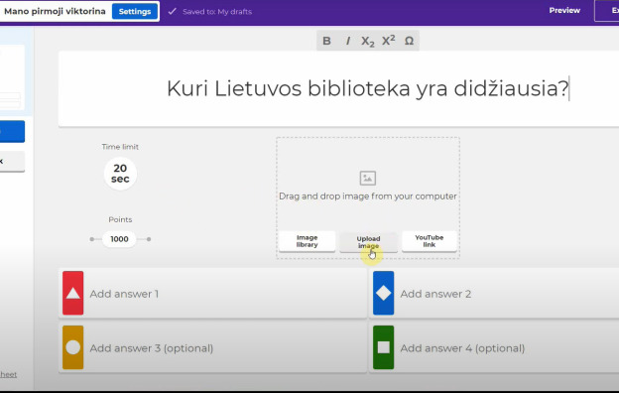Open the special characters Omega icon
The height and width of the screenshot is (393, 619).
409,41
